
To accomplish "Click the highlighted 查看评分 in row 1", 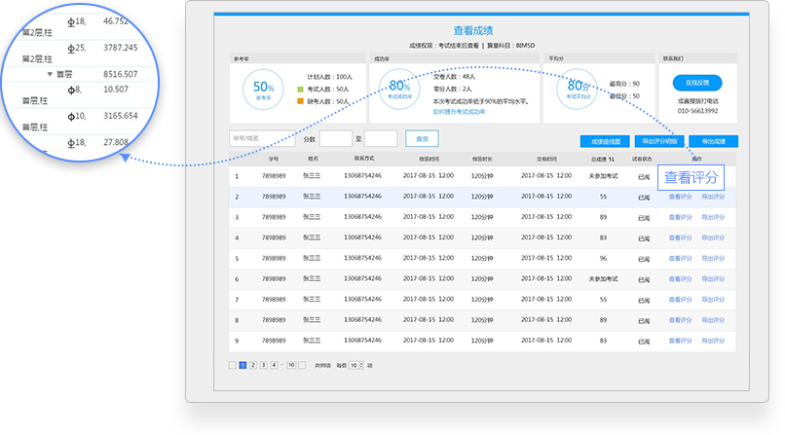I will tap(692, 177).
